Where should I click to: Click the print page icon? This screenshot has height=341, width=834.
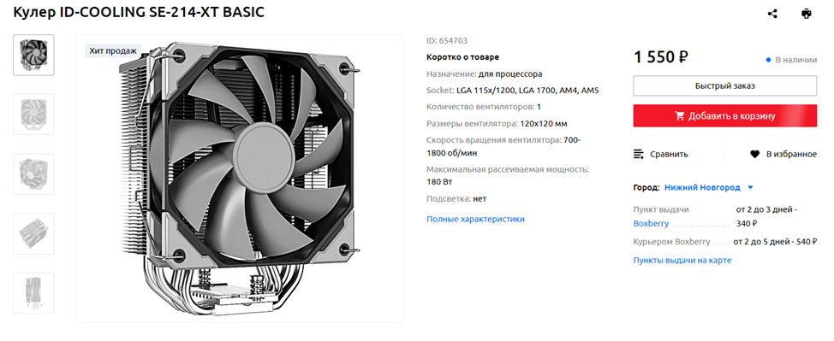point(807,14)
